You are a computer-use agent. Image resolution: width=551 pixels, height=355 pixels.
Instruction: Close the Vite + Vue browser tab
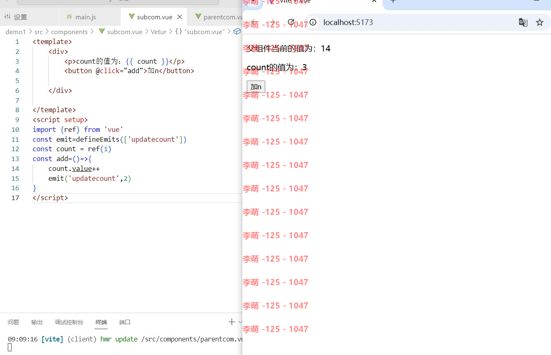(x=374, y=1)
